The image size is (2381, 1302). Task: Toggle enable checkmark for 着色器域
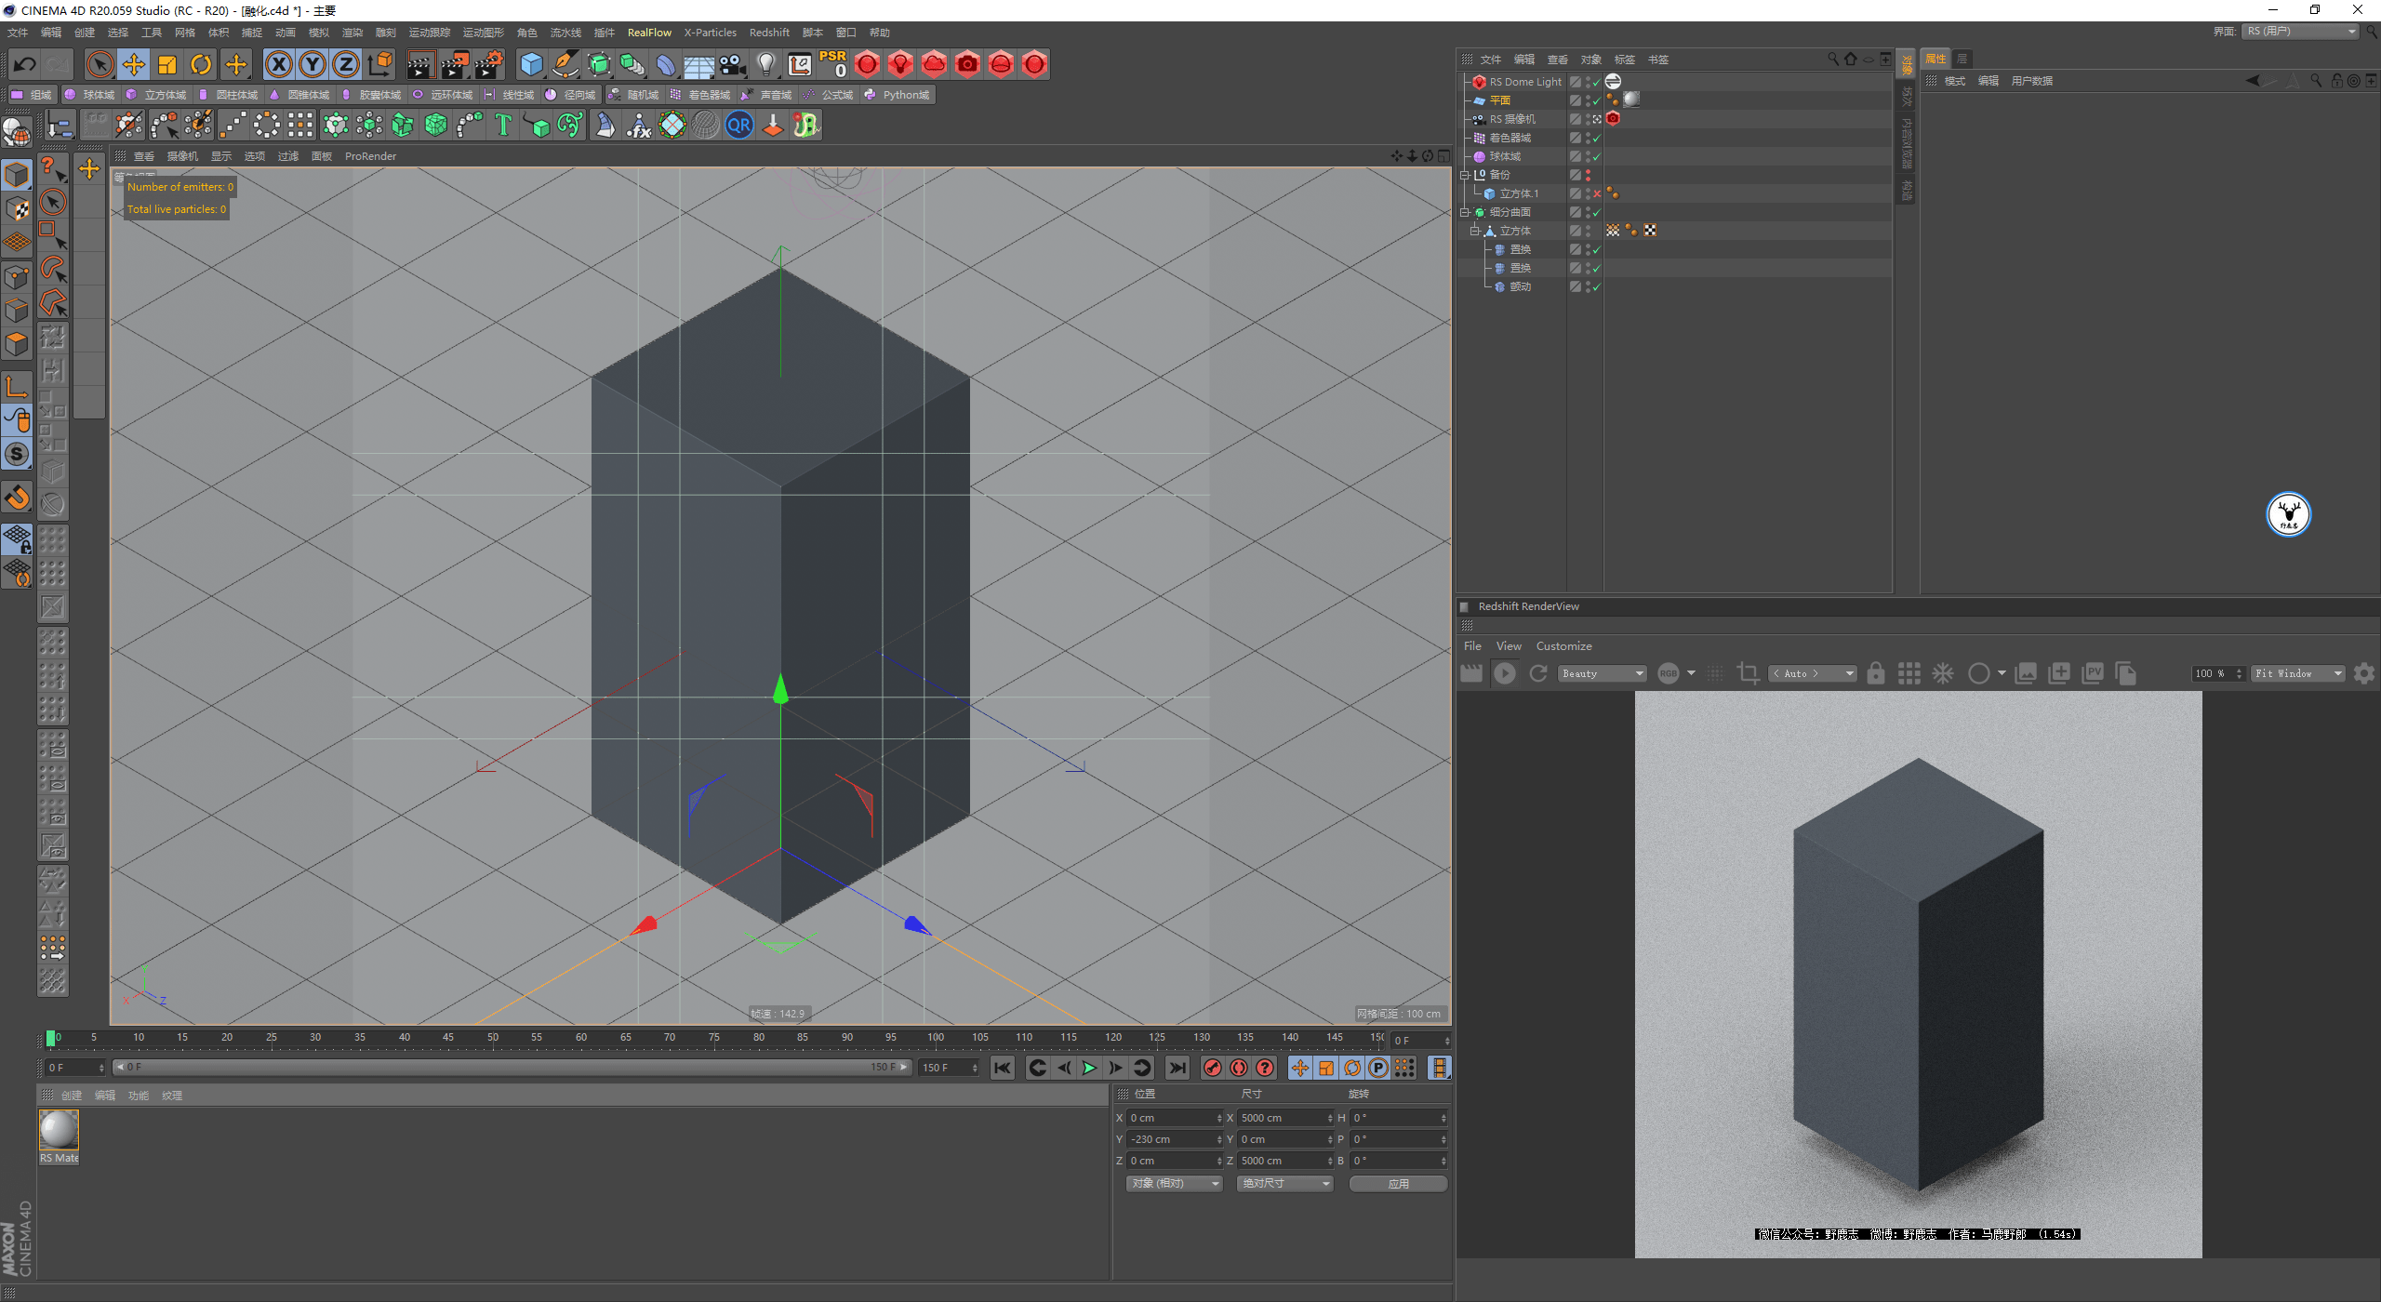(1597, 138)
